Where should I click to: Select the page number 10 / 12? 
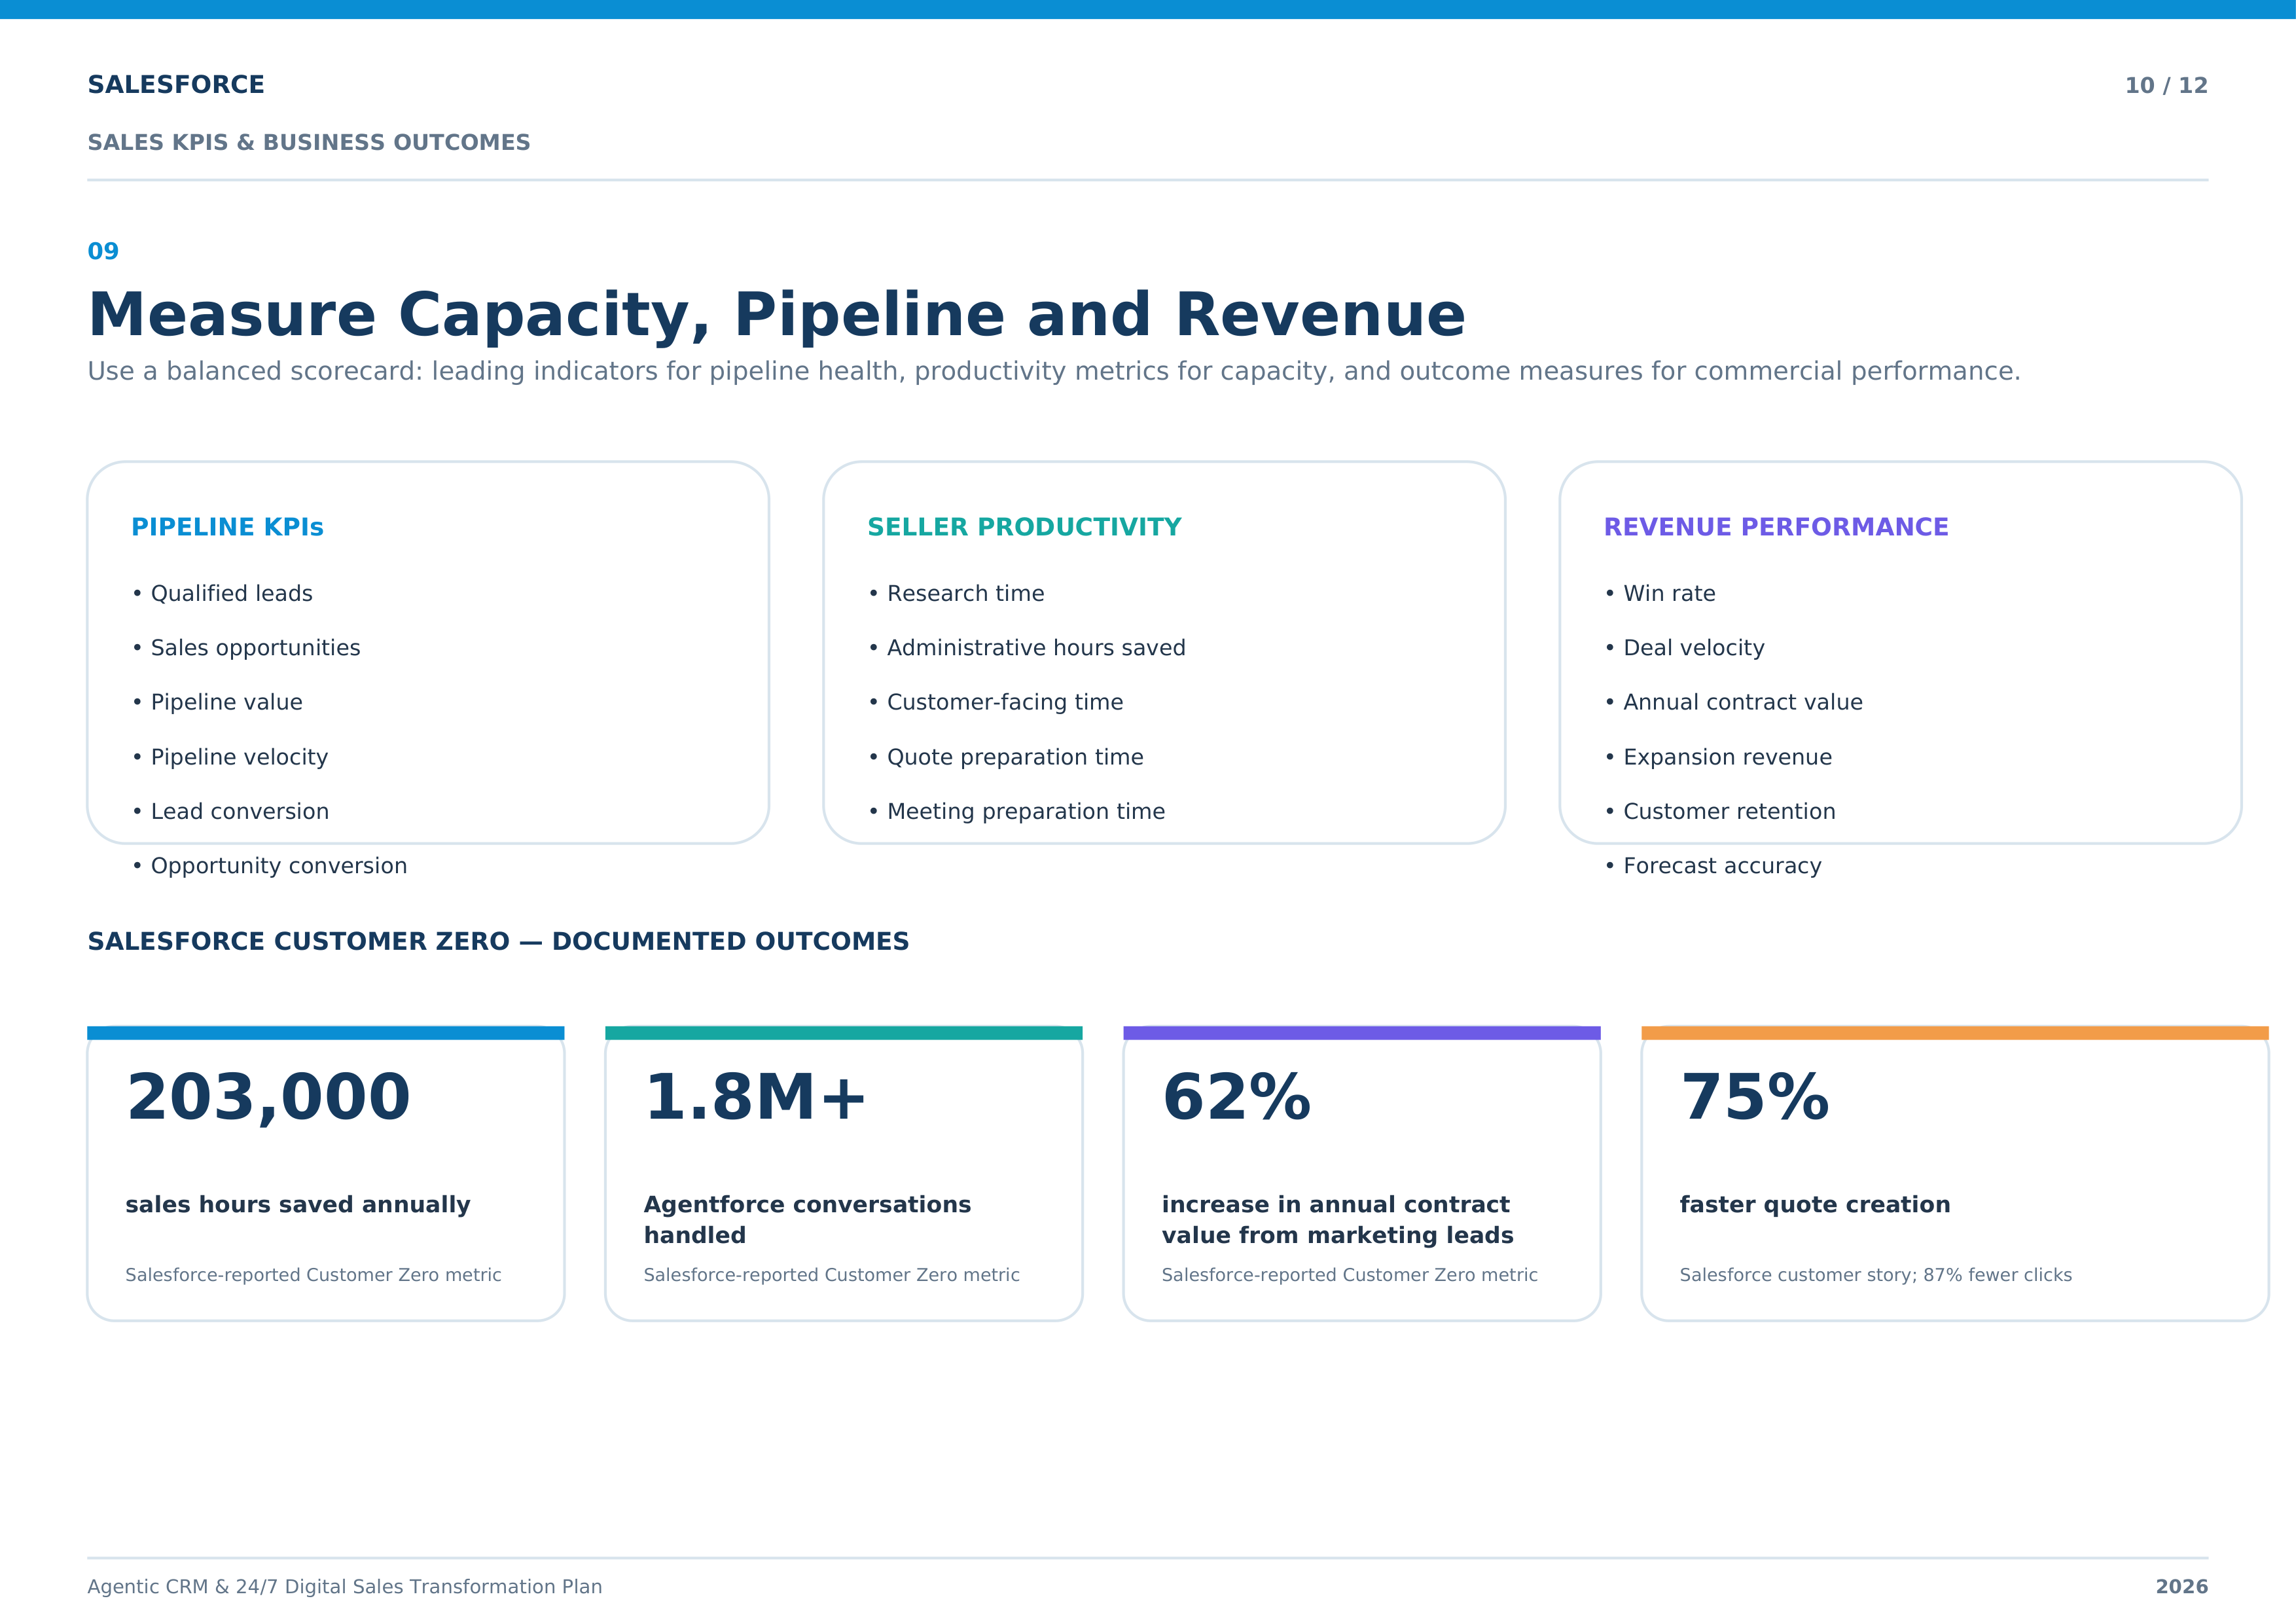tap(2166, 86)
